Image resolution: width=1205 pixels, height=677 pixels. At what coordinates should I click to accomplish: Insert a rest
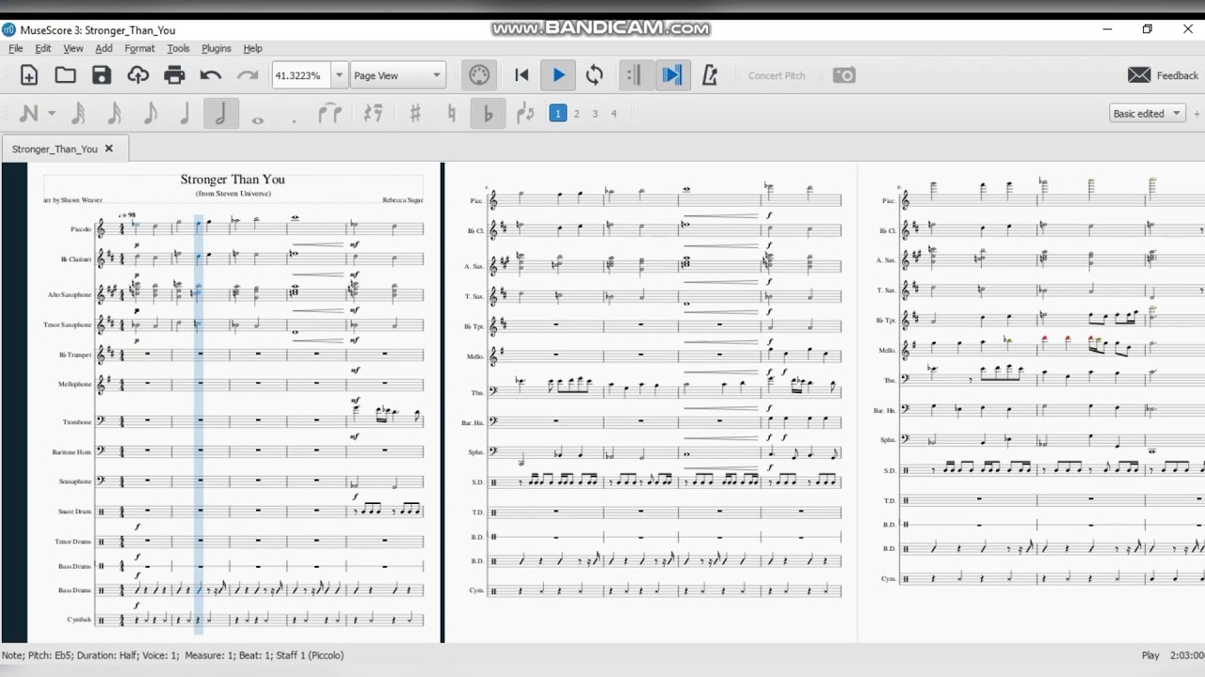coord(373,114)
